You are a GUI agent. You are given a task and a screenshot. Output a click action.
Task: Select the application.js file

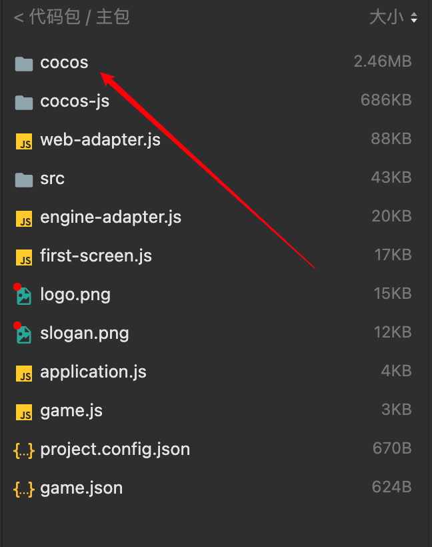(93, 372)
